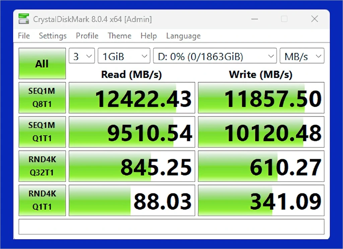This screenshot has width=343, height=249.
Task: Click the 88.03 read result
Action: 132,200
